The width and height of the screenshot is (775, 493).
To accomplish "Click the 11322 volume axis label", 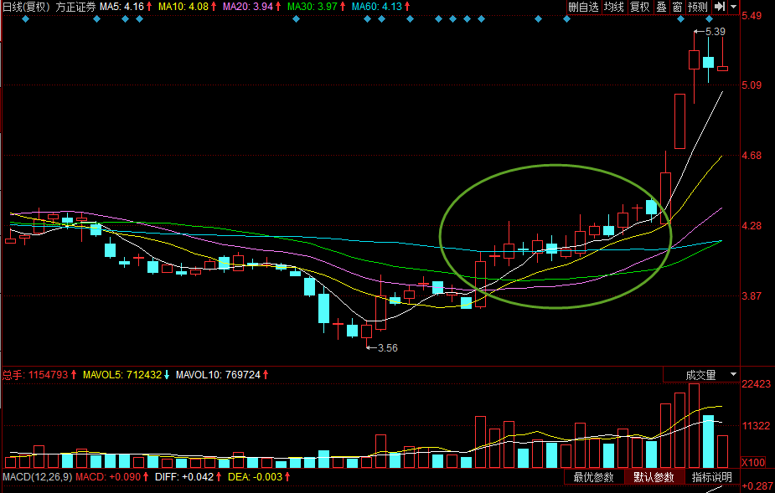I will click(757, 426).
